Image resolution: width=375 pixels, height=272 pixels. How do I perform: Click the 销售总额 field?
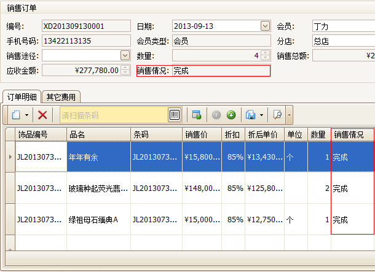(344, 56)
